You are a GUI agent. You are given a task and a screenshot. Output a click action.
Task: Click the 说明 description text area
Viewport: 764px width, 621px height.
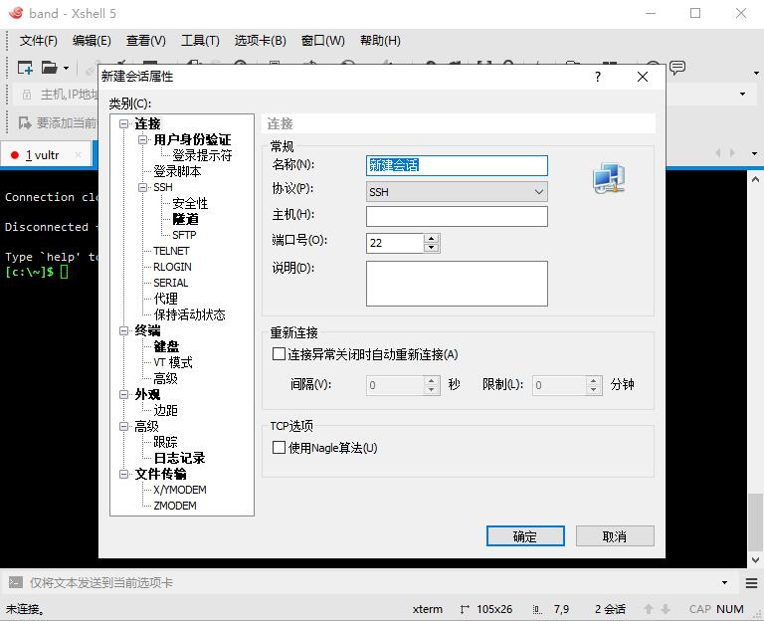457,284
